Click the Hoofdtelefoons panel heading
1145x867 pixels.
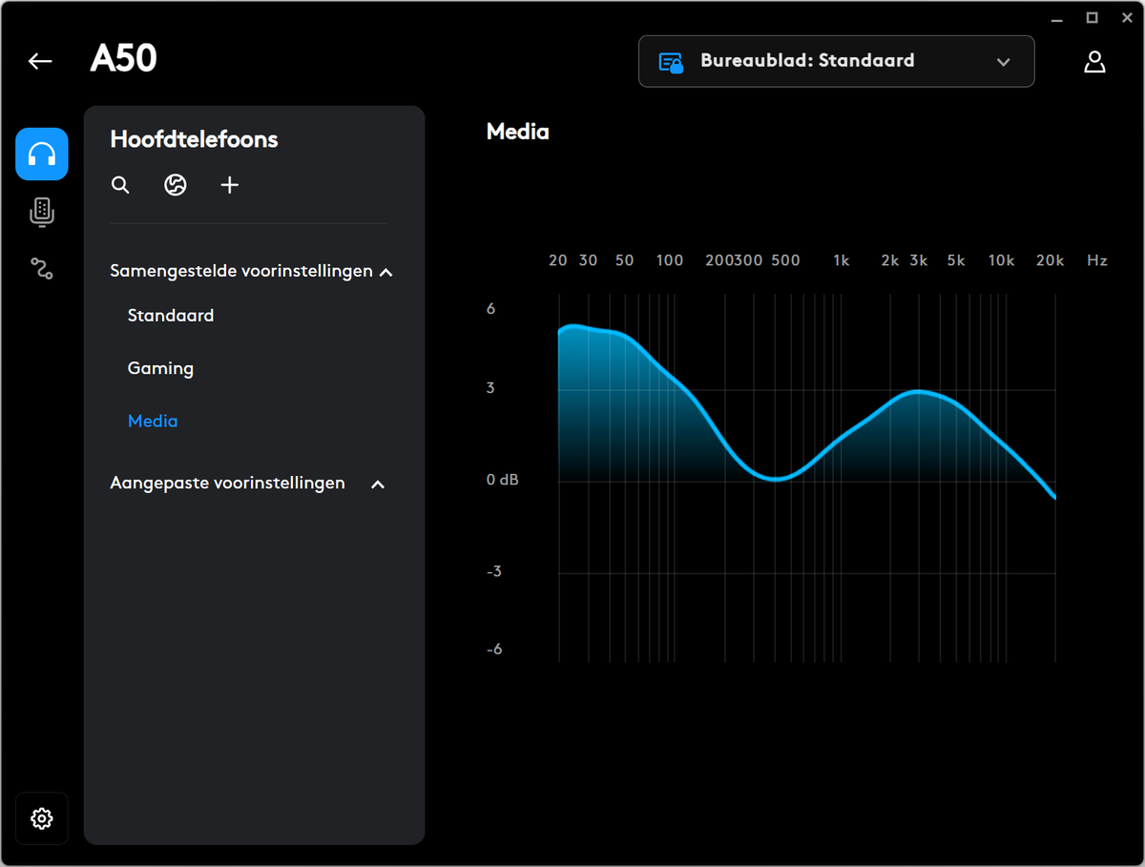194,139
